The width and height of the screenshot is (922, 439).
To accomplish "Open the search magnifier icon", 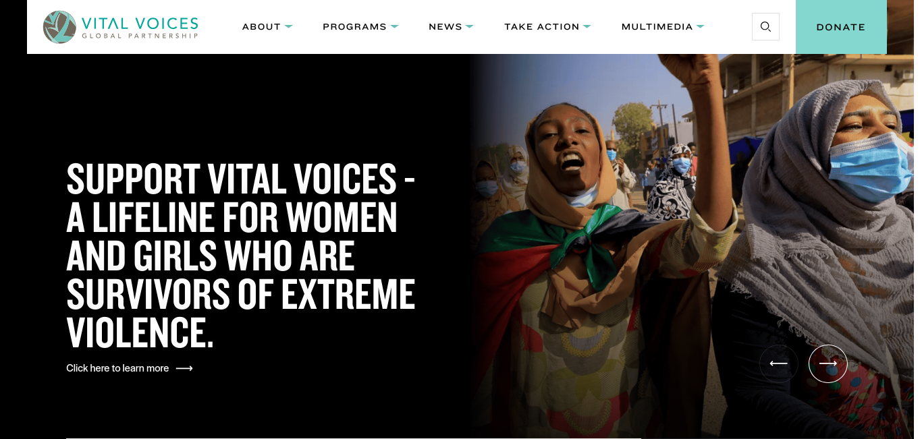I will (x=765, y=27).
